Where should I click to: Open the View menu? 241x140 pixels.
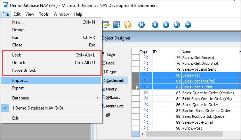pos(30,14)
